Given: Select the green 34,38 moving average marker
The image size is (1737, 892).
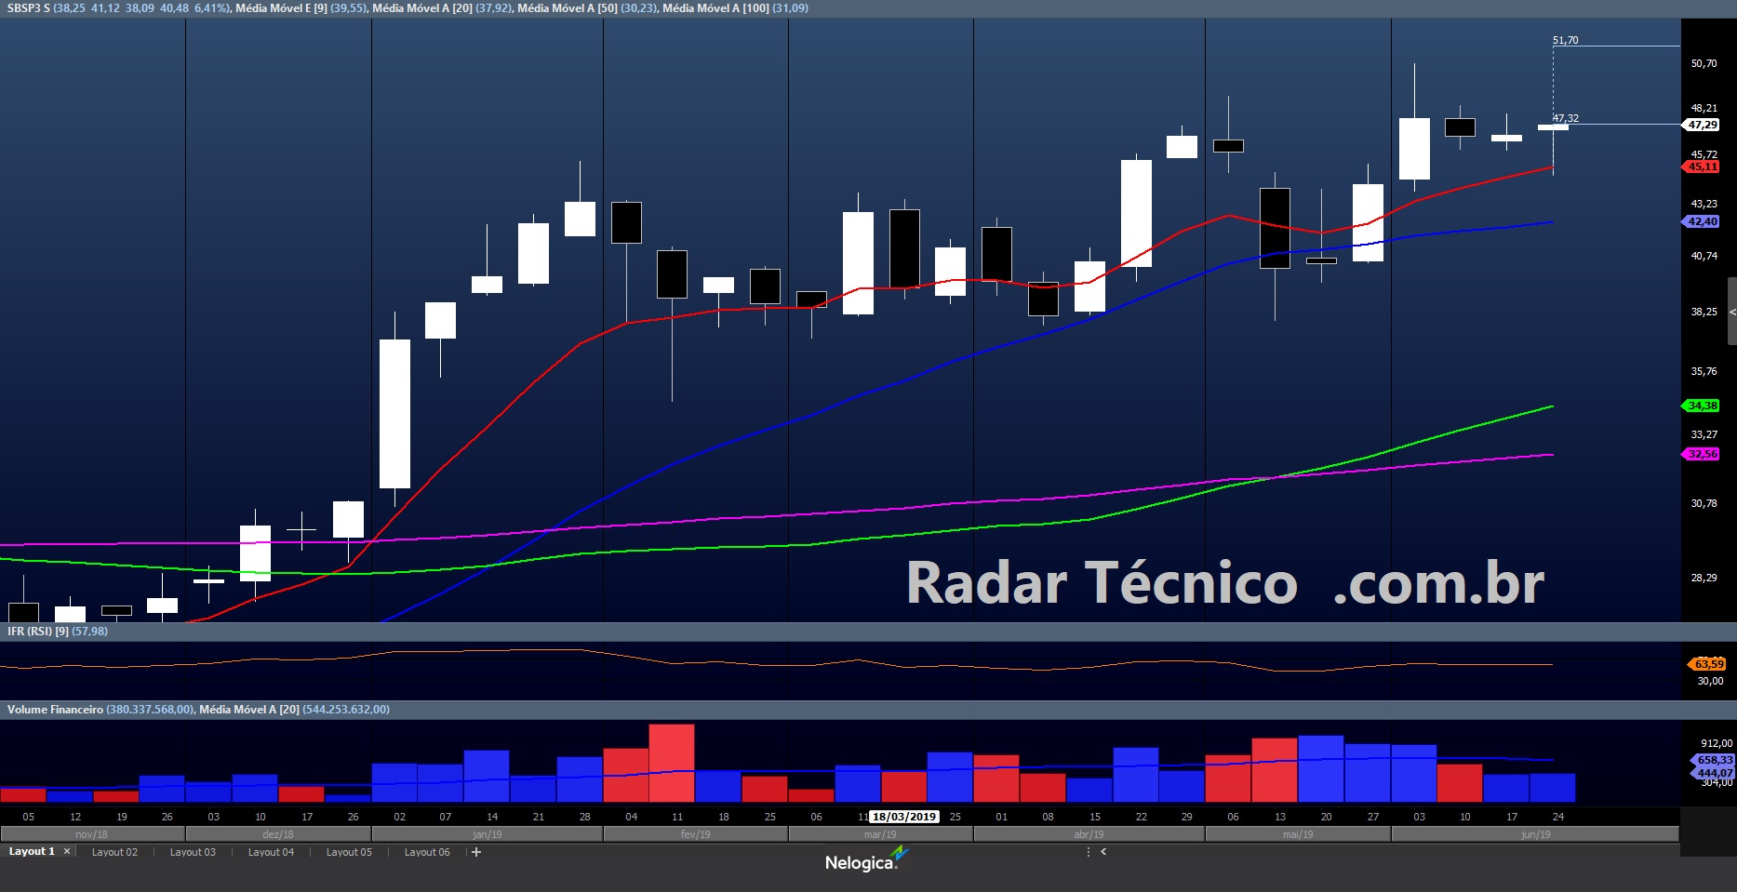Looking at the screenshot, I should 1703,406.
